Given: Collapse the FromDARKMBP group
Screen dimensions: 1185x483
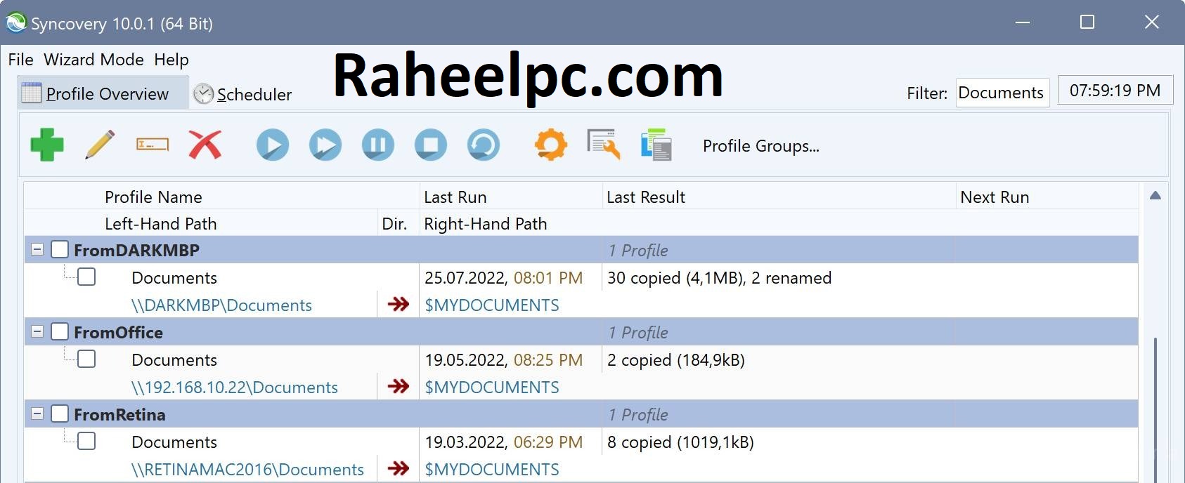Looking at the screenshot, I should point(38,250).
